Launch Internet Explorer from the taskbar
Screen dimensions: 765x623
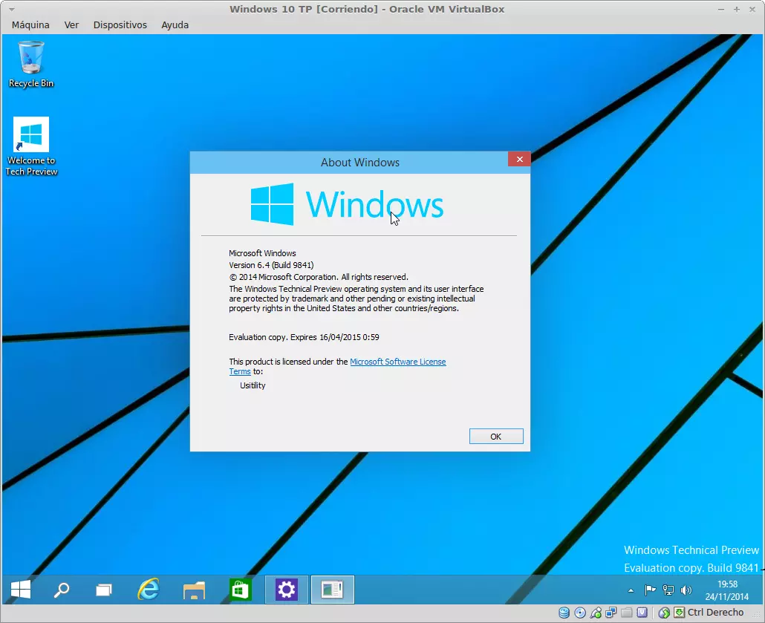tap(149, 590)
